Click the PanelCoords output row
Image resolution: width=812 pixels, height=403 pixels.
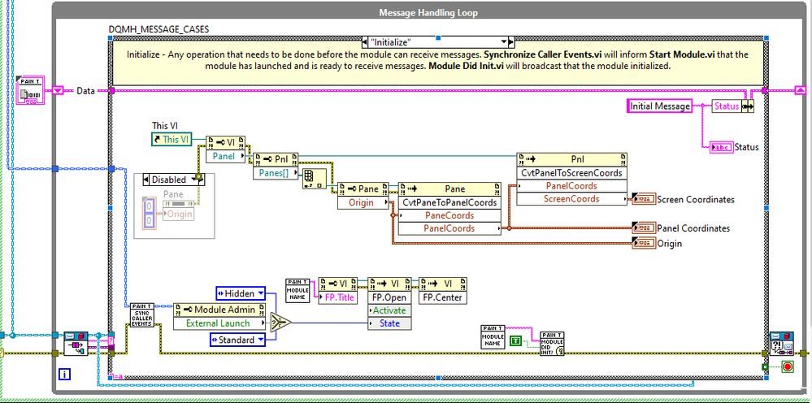pos(449,228)
